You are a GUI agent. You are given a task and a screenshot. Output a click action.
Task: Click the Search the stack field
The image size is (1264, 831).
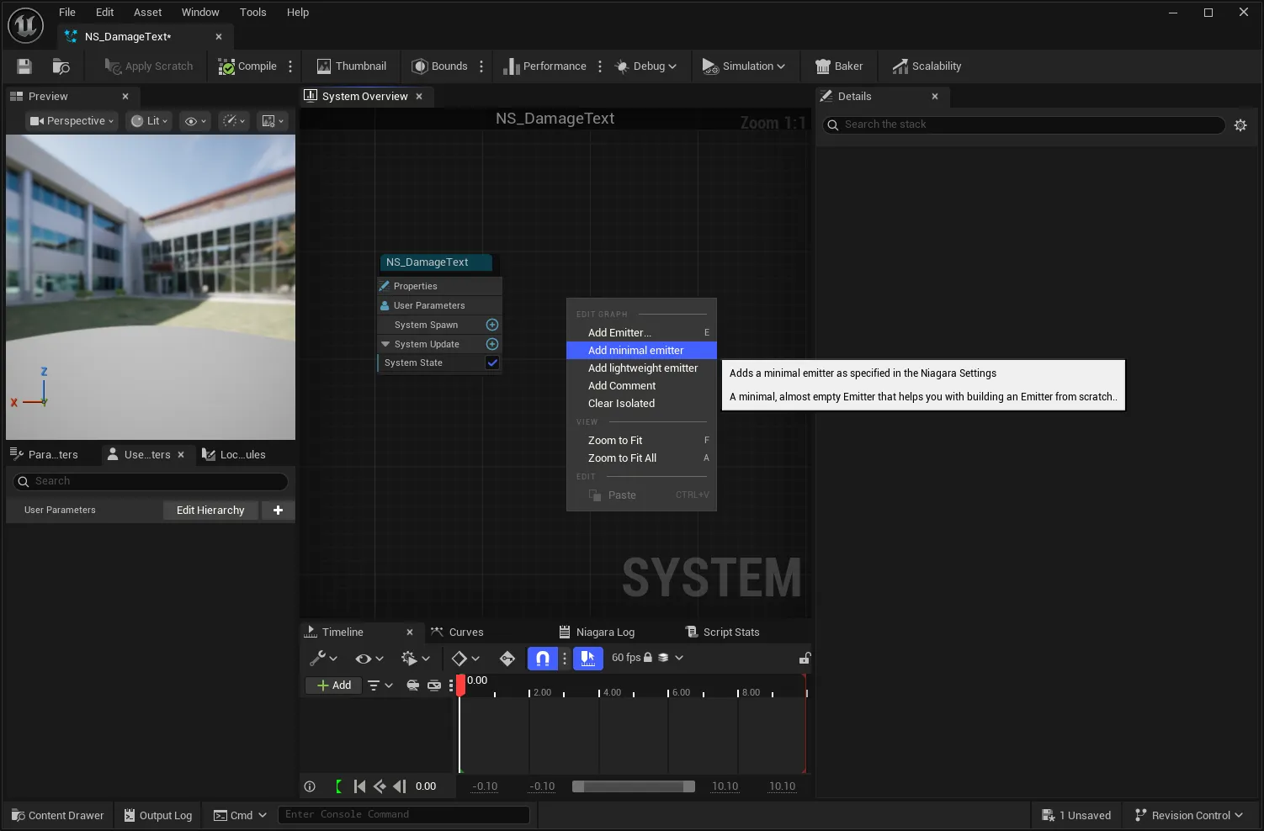(x=1023, y=124)
